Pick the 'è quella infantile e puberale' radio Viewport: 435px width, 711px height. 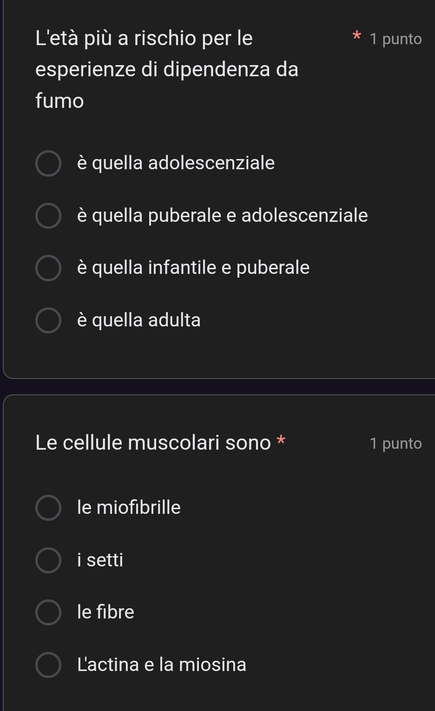48,268
